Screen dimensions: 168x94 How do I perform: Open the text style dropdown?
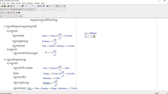click(x=10, y=9)
